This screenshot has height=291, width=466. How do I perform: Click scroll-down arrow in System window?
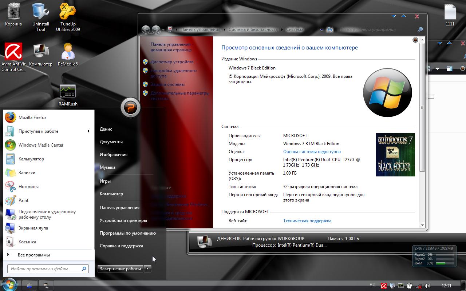(x=422, y=225)
